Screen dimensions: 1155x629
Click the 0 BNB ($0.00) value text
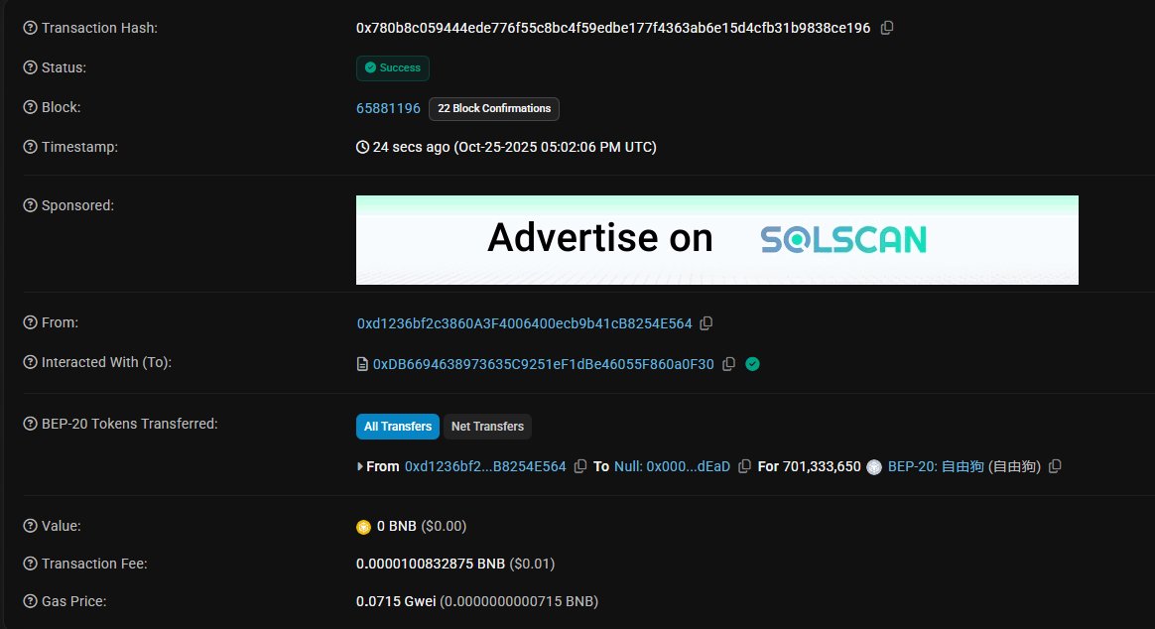(x=422, y=526)
